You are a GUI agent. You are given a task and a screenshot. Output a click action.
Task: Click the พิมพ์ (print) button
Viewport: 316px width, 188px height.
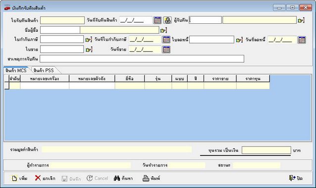(151, 178)
